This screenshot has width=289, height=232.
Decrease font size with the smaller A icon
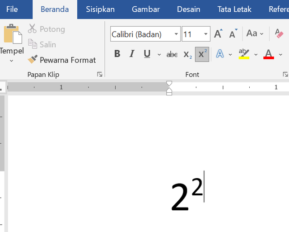click(233, 34)
